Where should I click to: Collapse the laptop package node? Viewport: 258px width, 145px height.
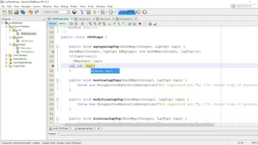[x=10, y=37]
